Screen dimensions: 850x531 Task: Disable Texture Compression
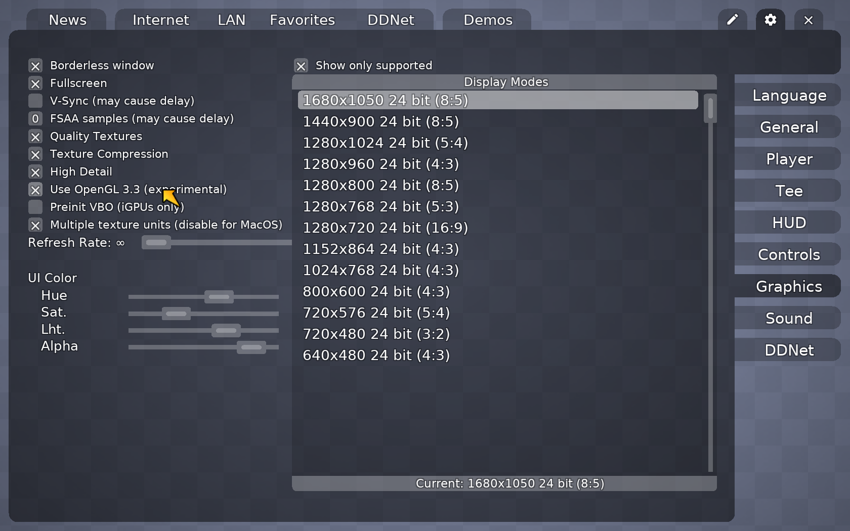pyautogui.click(x=35, y=154)
